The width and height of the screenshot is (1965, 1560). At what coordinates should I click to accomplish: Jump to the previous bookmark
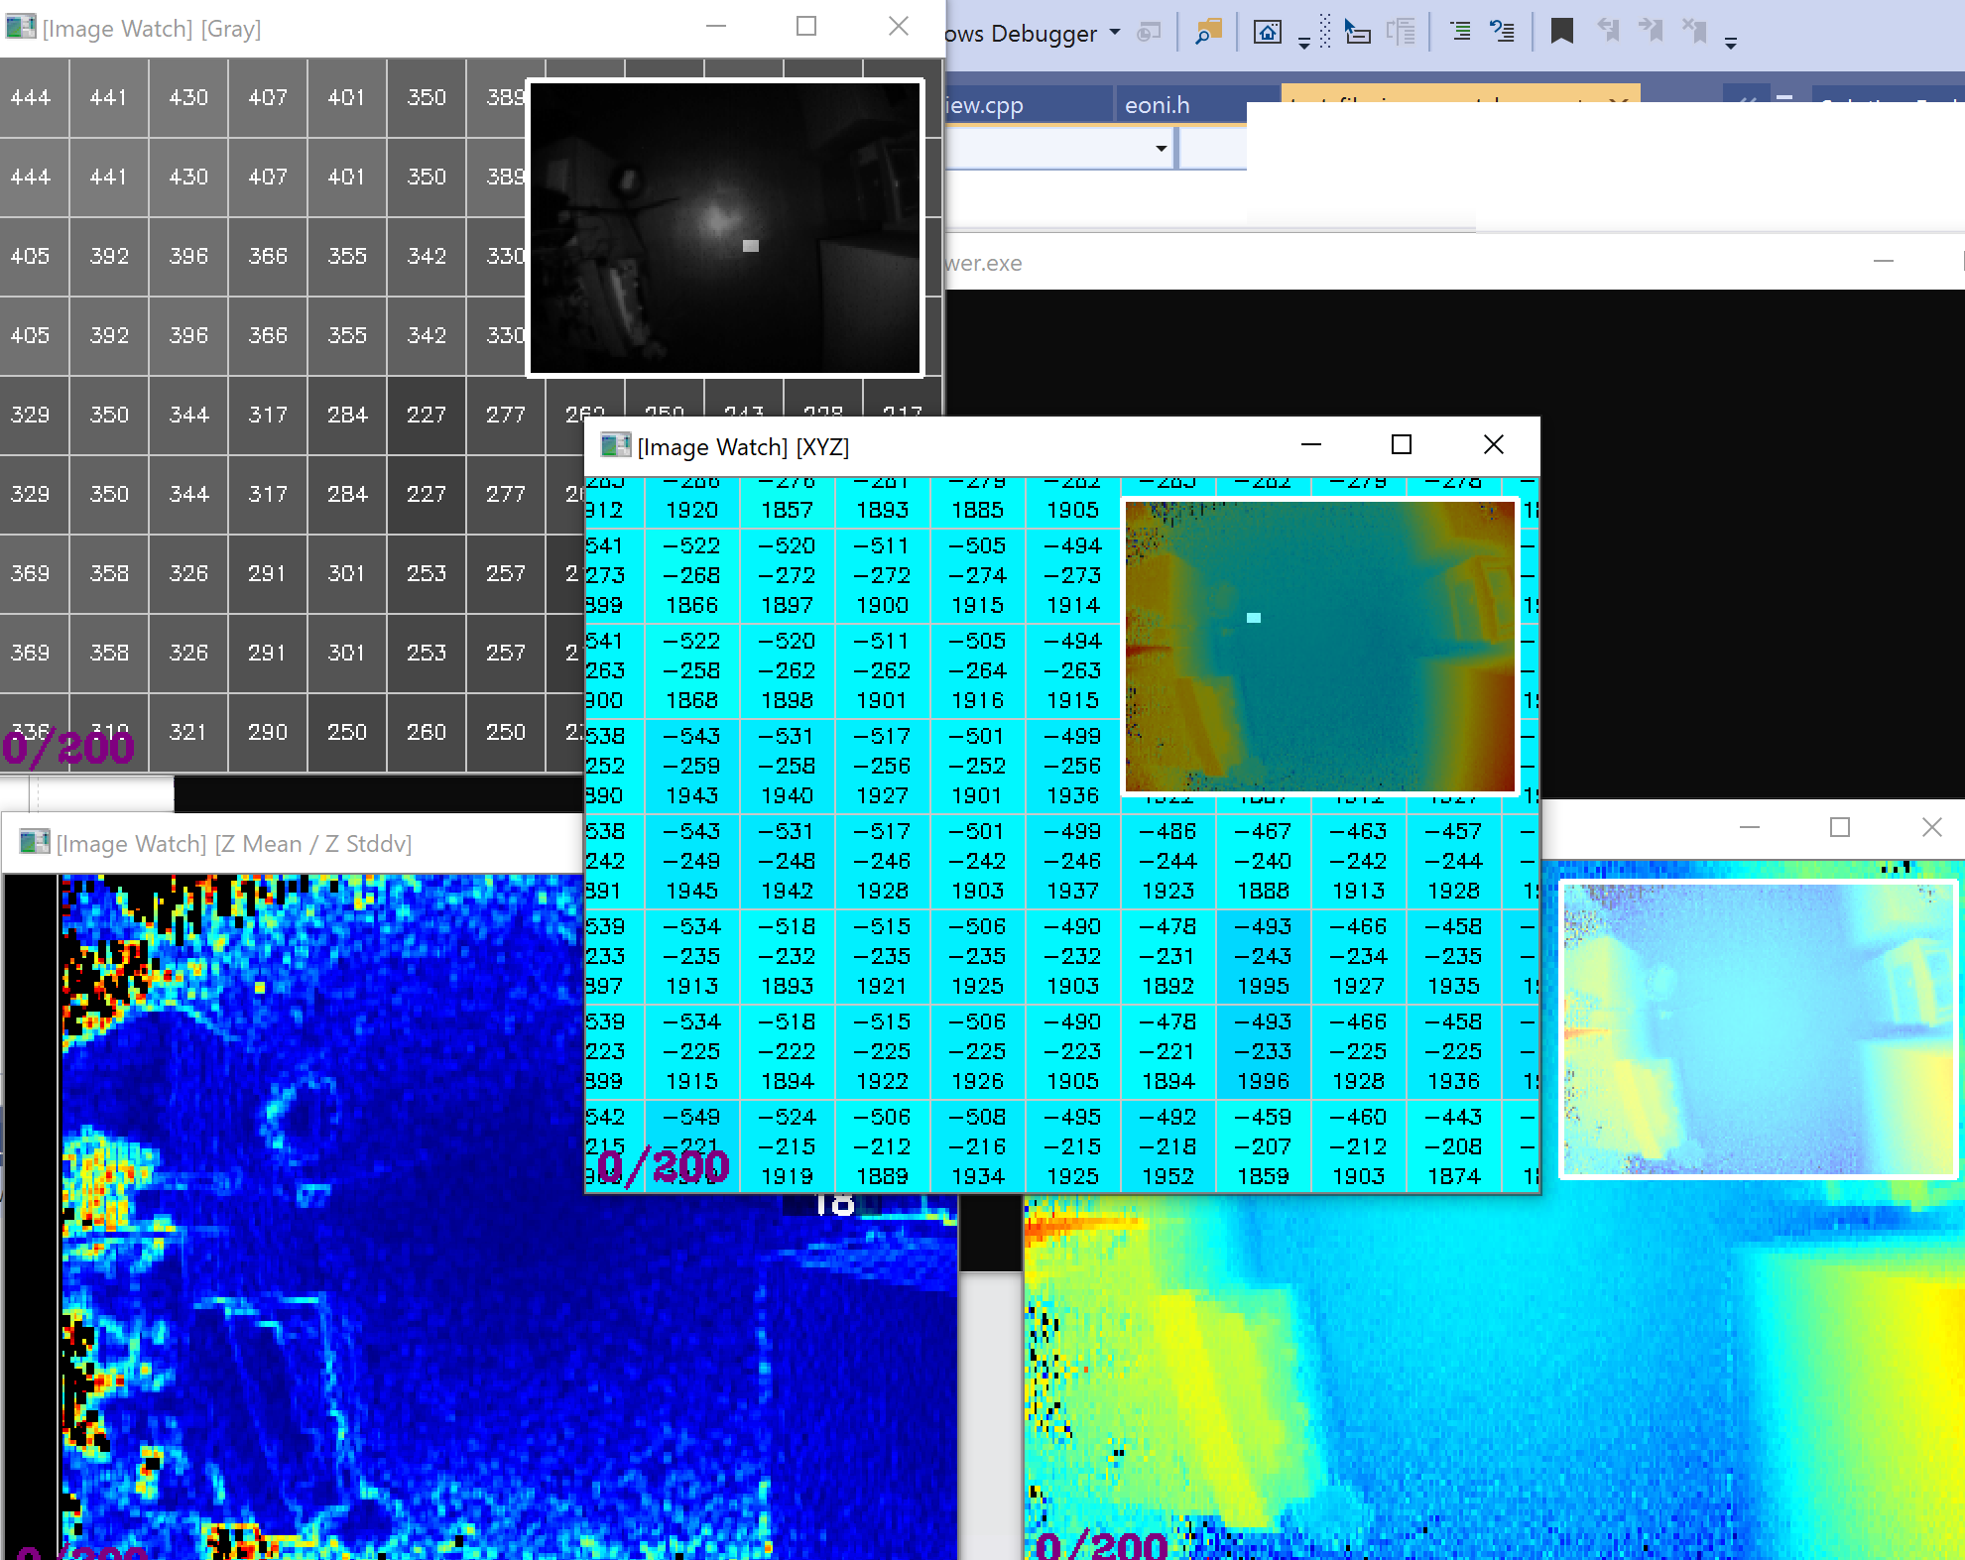point(1609,31)
